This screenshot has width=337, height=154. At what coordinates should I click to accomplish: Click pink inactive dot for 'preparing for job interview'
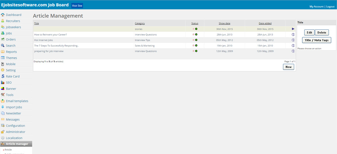click(193, 51)
